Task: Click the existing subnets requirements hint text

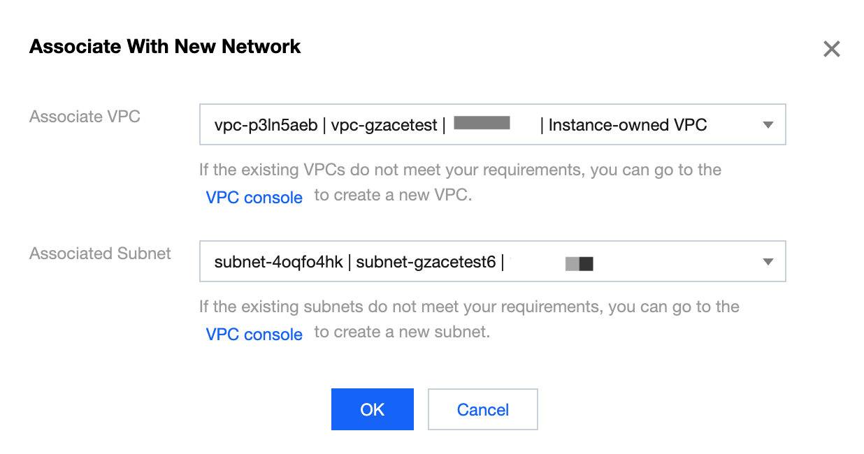Action: pyautogui.click(x=469, y=307)
